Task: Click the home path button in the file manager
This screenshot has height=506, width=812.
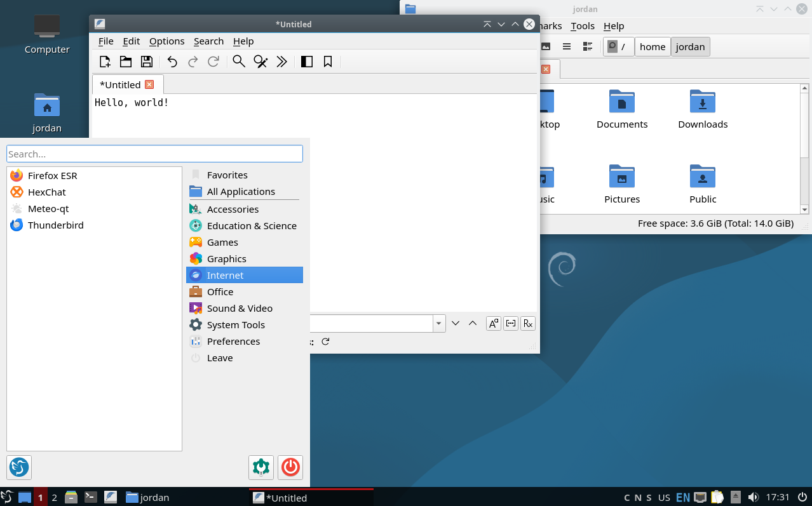Action: (653, 46)
